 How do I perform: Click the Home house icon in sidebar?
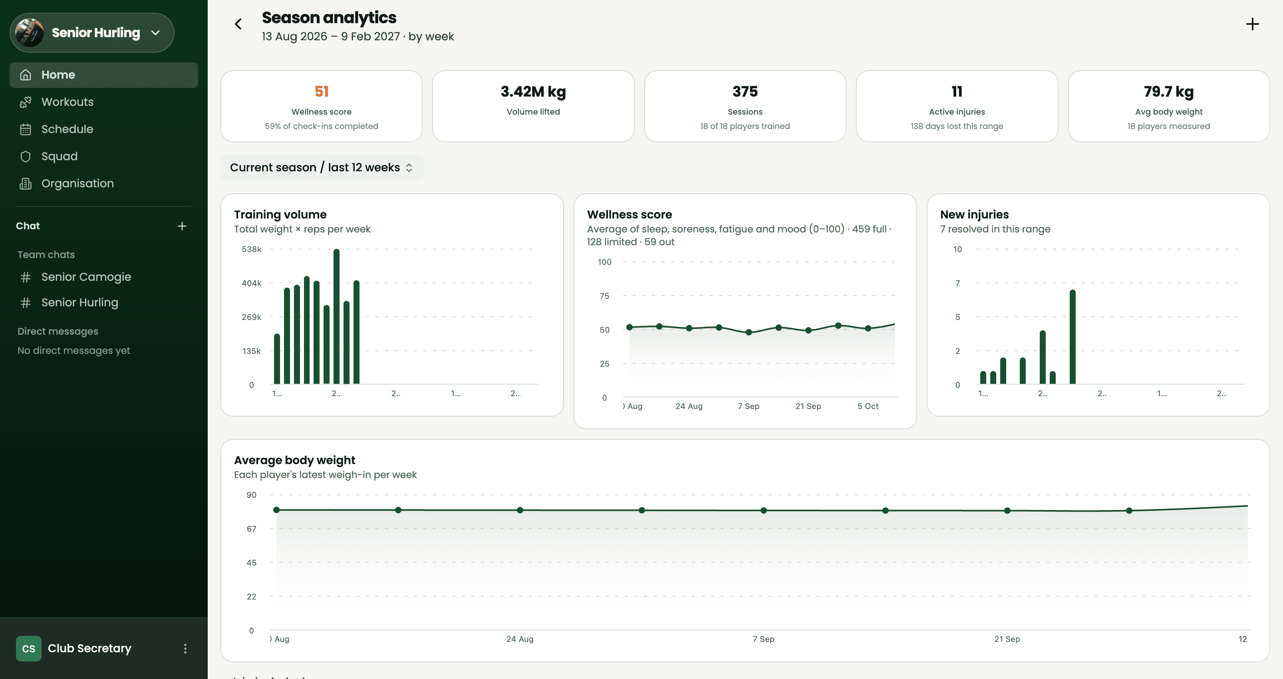(26, 75)
